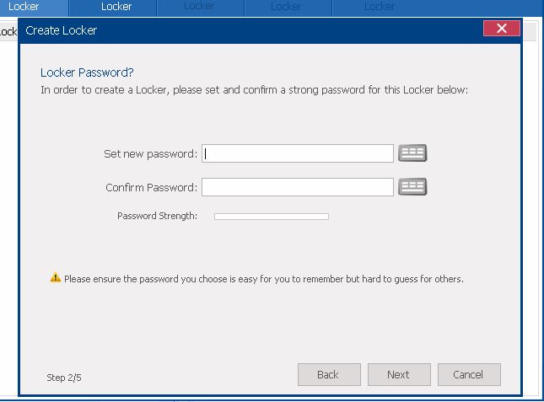
Task: Click the yellow warning triangle icon
Action: tap(56, 278)
